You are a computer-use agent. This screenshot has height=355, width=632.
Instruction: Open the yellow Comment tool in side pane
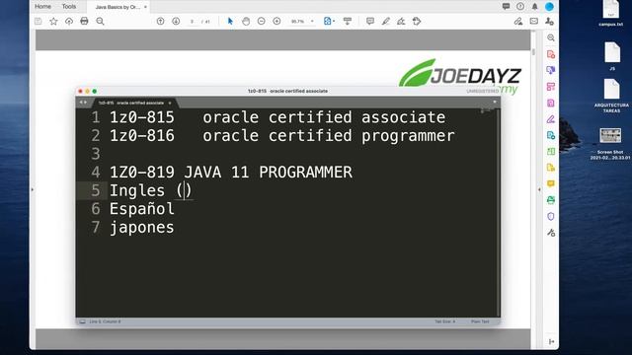pos(551,184)
